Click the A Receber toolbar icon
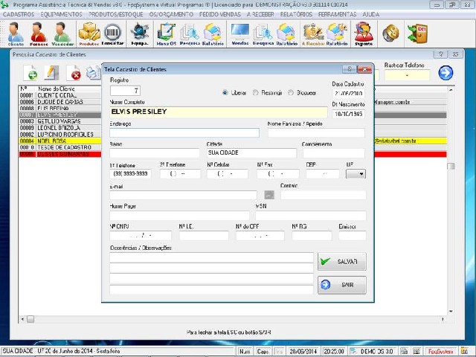Image resolution: width=476 pixels, height=357 pixels. point(312,33)
